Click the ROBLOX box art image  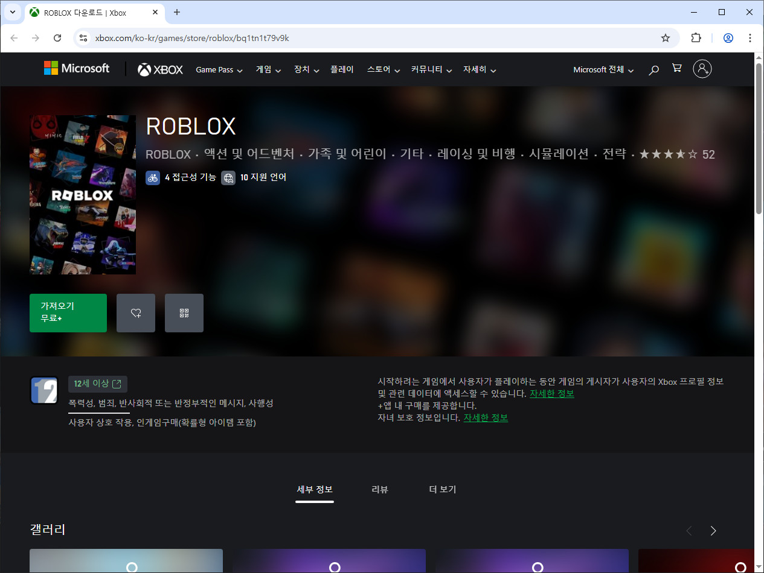[83, 195]
